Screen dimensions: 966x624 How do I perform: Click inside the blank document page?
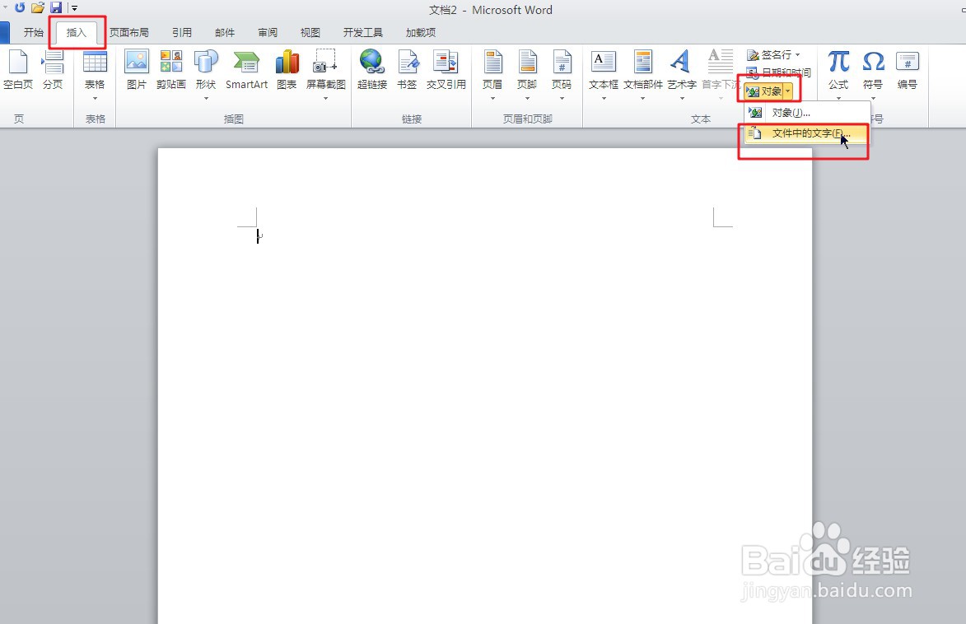click(485, 385)
